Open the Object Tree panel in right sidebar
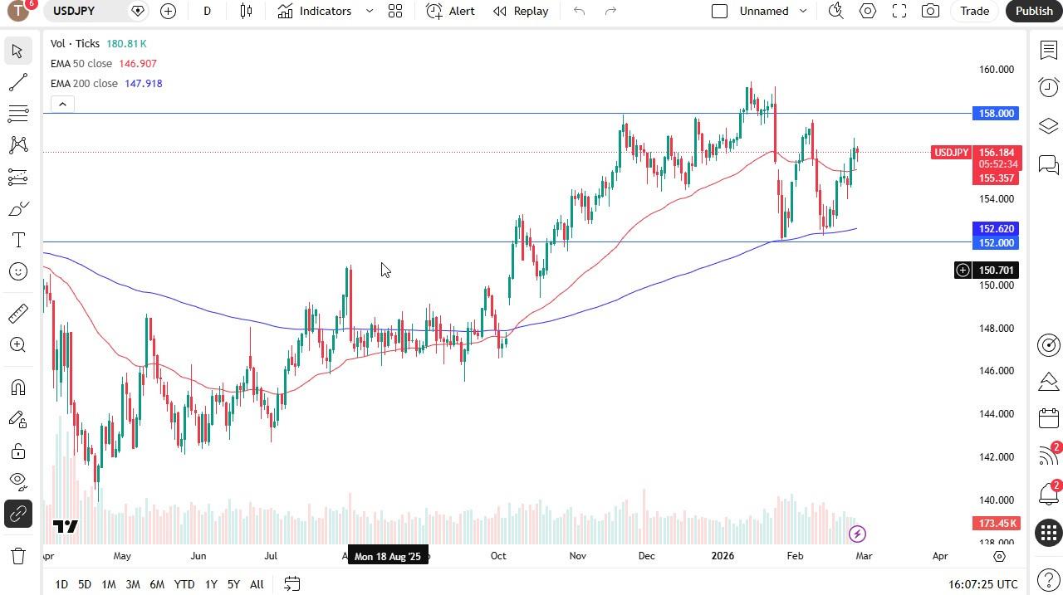This screenshot has height=595, width=1063. click(1048, 126)
